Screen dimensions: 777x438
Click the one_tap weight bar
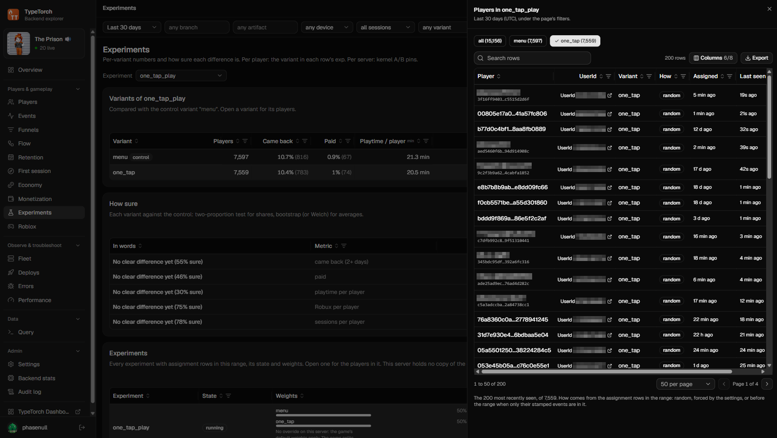[323, 426]
